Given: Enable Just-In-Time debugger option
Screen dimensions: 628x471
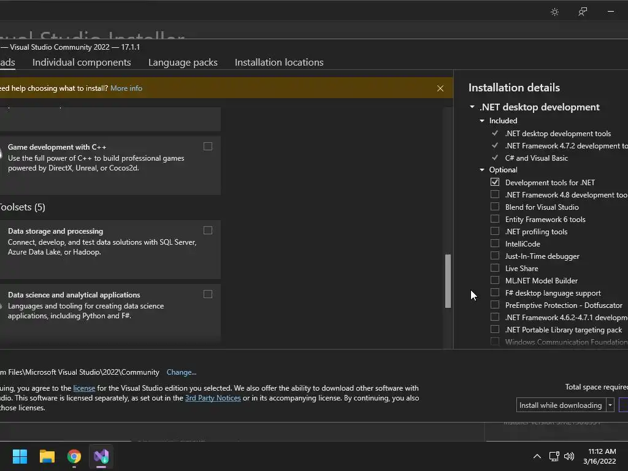Looking at the screenshot, I should [495, 256].
